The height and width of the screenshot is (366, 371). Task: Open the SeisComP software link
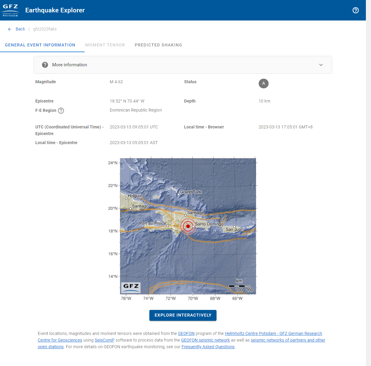(104, 340)
